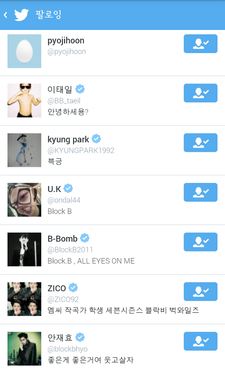Toggle following button for B-Bomb
The image size is (225, 369).
coord(201,242)
